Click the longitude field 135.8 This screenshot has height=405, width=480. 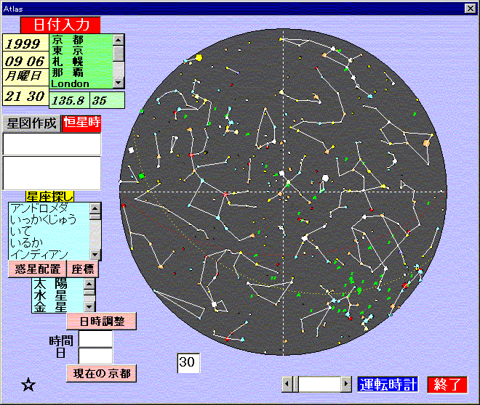click(69, 100)
